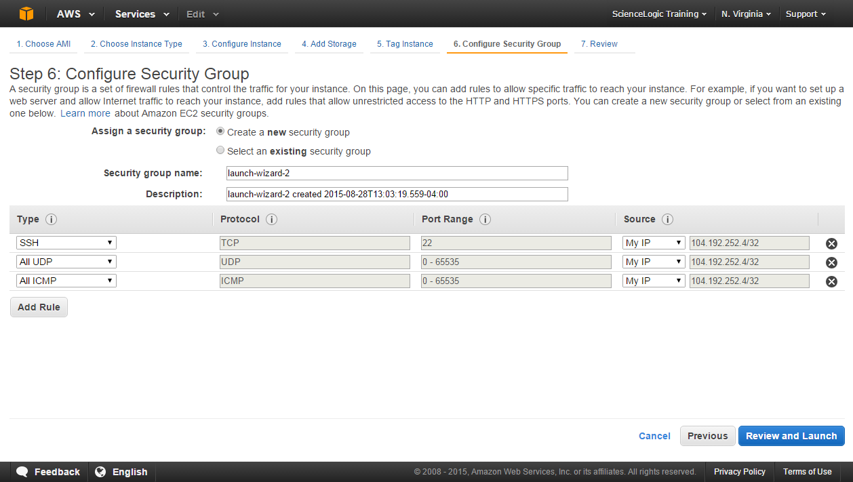
Task: Switch to the Tag Instance step tab
Action: point(404,43)
